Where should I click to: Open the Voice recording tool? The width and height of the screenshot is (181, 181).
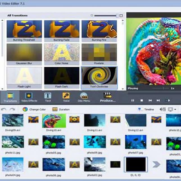pos(66,97)
